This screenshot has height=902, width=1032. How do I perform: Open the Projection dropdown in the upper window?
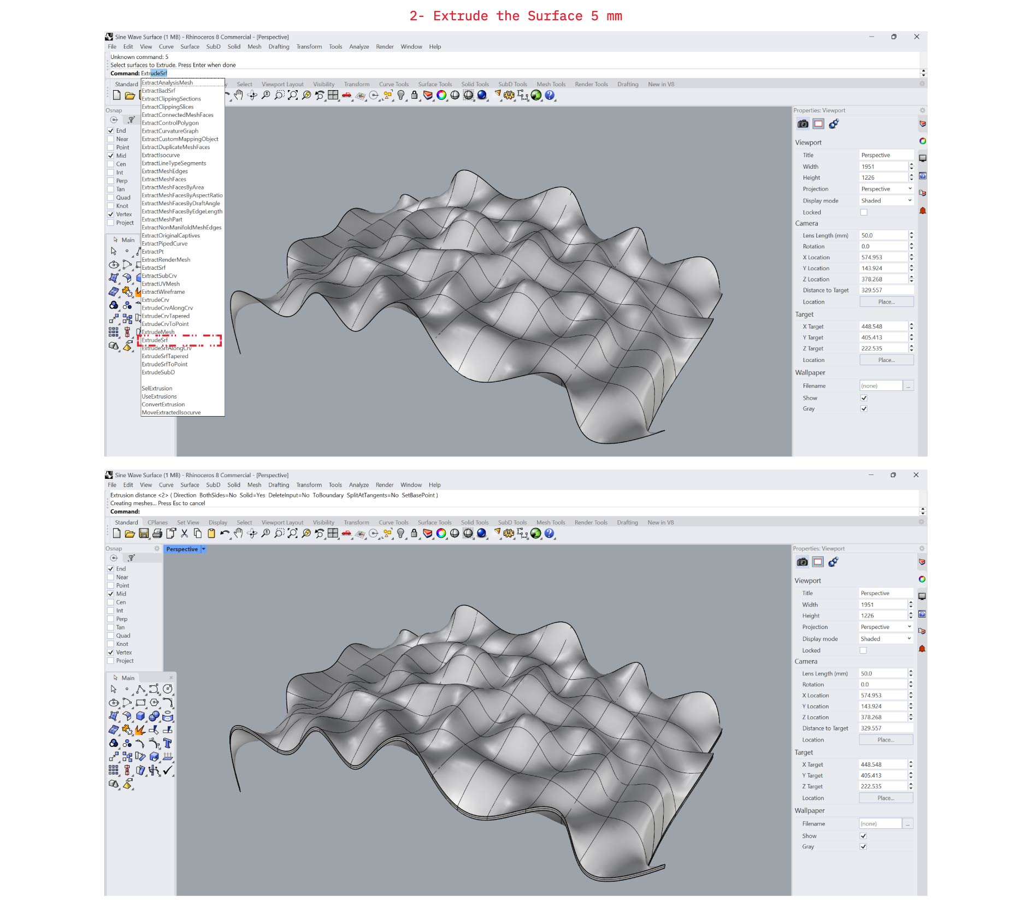(x=910, y=189)
